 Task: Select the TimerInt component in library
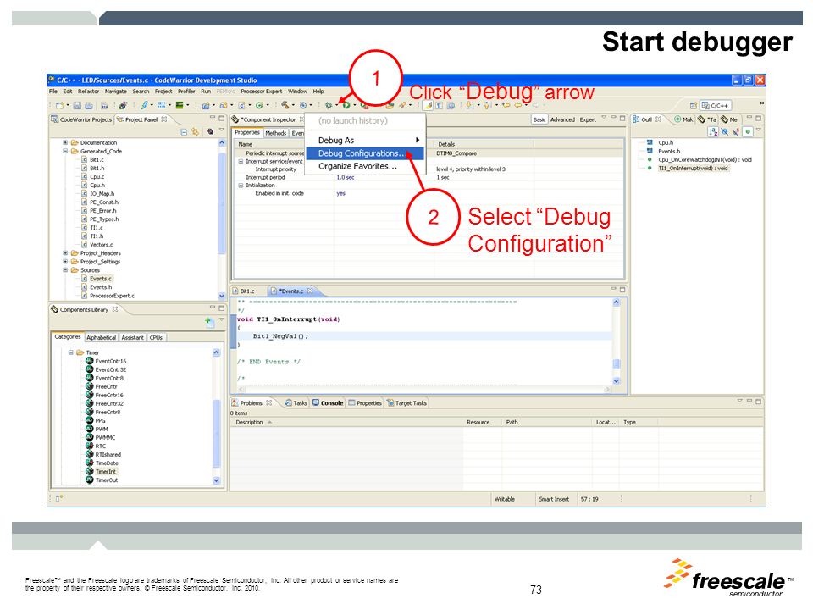point(106,472)
